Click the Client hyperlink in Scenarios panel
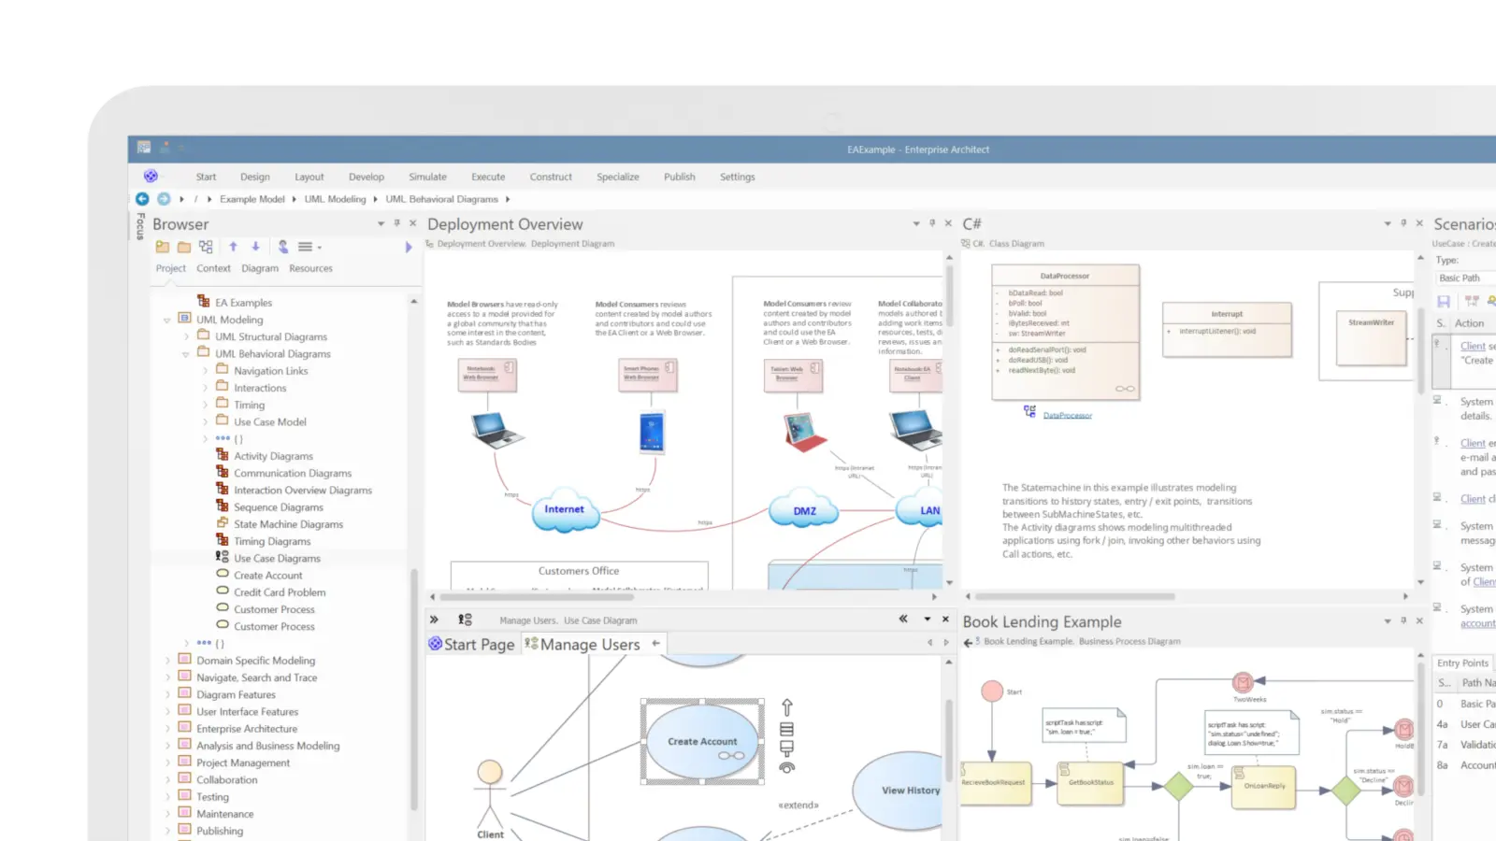 [1473, 346]
